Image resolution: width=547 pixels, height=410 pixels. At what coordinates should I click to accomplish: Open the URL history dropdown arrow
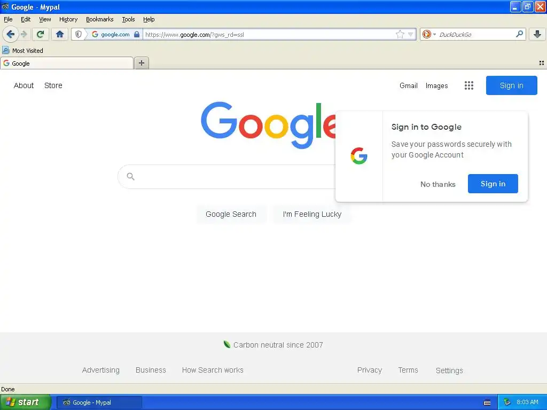click(x=411, y=35)
